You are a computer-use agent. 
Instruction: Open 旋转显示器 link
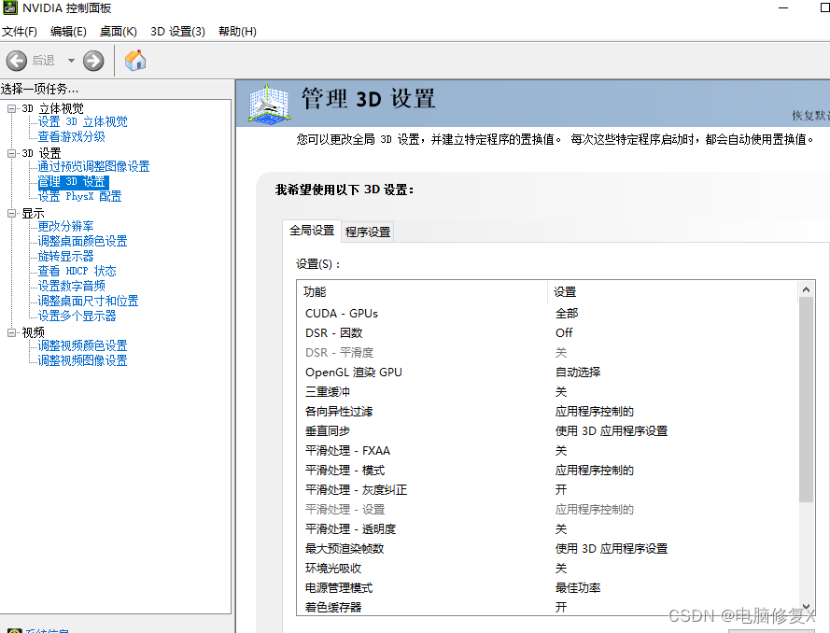[65, 256]
